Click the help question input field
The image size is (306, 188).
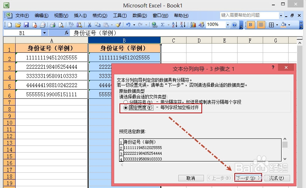(250, 15)
